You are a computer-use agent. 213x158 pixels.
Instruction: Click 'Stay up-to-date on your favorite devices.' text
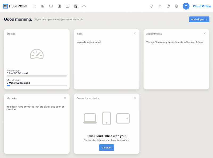(106, 140)
